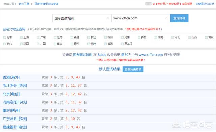
Task: Check the 湖南 region checkbox
Action: [x=156, y=37]
